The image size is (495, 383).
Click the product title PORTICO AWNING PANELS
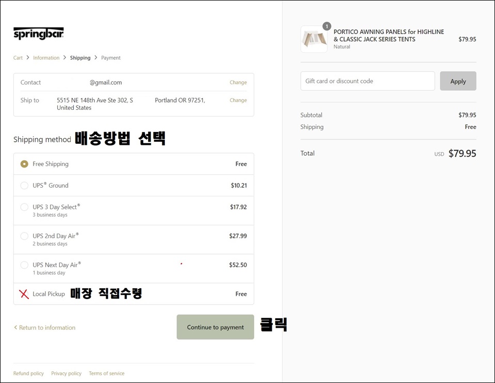(389, 36)
